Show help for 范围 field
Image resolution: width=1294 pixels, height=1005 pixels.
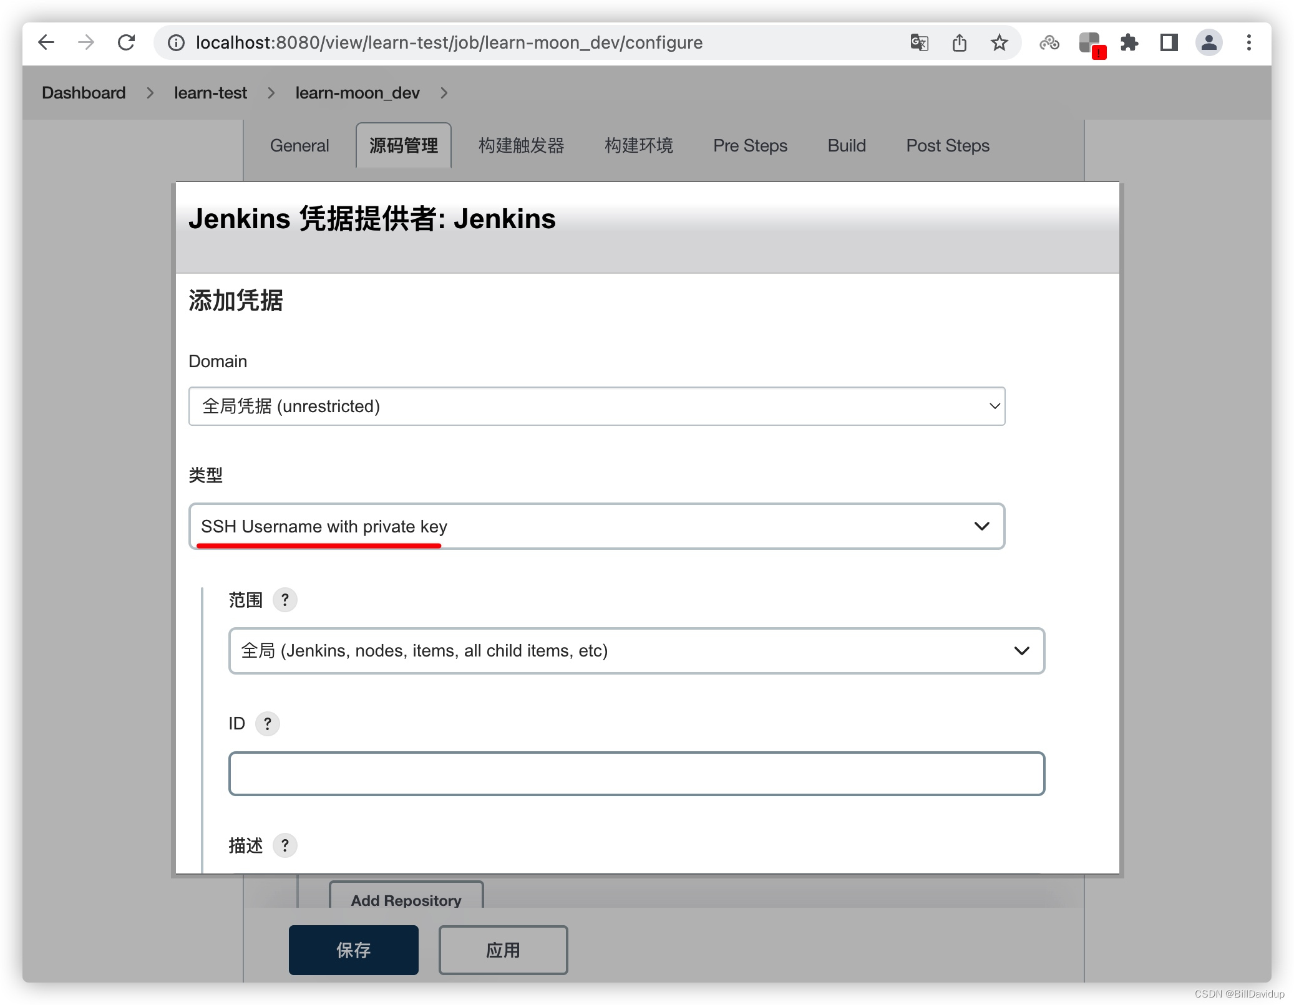tap(285, 600)
